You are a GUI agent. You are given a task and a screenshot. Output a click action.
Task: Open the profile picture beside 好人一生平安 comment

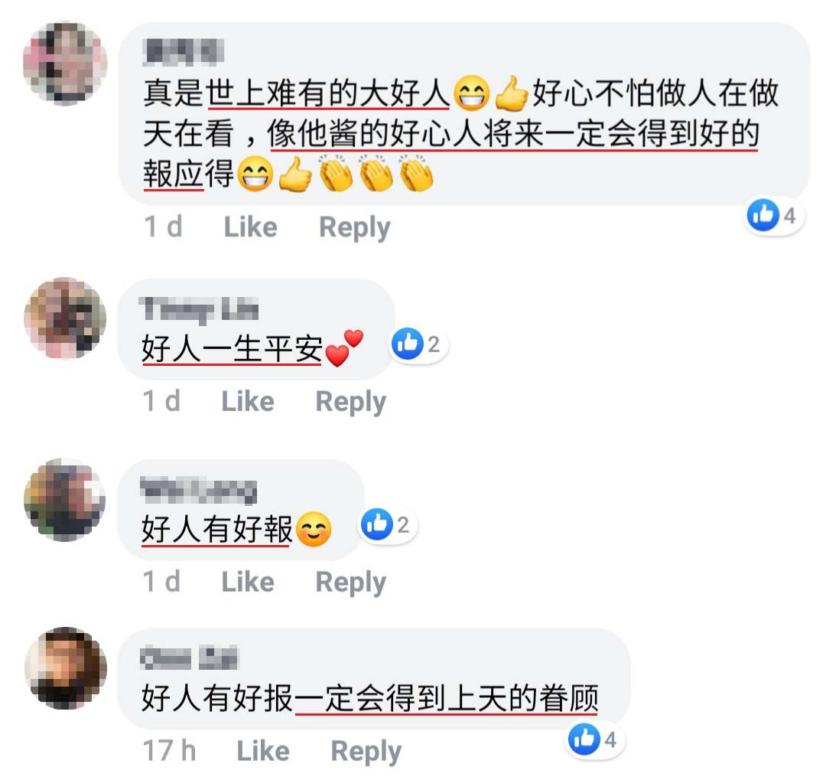pyautogui.click(x=65, y=318)
